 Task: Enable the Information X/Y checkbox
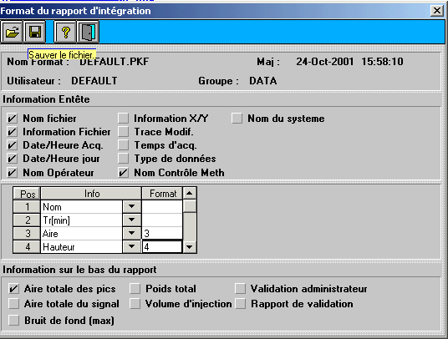(x=124, y=118)
